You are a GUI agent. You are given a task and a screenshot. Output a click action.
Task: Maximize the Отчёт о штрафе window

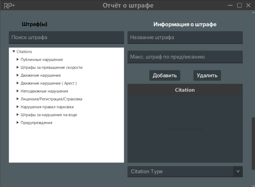coord(239,5)
